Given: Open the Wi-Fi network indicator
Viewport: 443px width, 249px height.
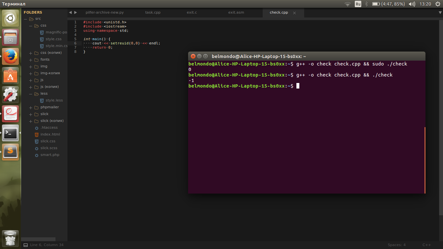Looking at the screenshot, I should 348,4.
